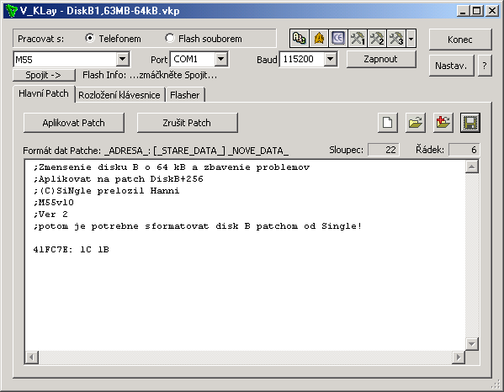Add patch from file using red plus folder
Viewport: 504px width, 392px height.
pos(443,123)
